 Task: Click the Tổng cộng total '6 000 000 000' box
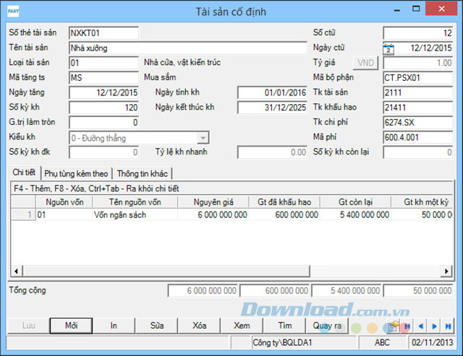[x=203, y=291]
